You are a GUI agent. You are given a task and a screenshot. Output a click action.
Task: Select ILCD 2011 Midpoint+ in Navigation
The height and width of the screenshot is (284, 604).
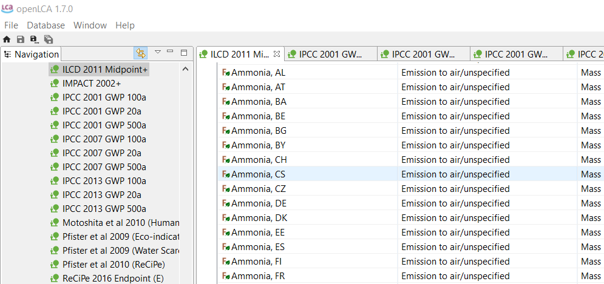pyautogui.click(x=99, y=70)
